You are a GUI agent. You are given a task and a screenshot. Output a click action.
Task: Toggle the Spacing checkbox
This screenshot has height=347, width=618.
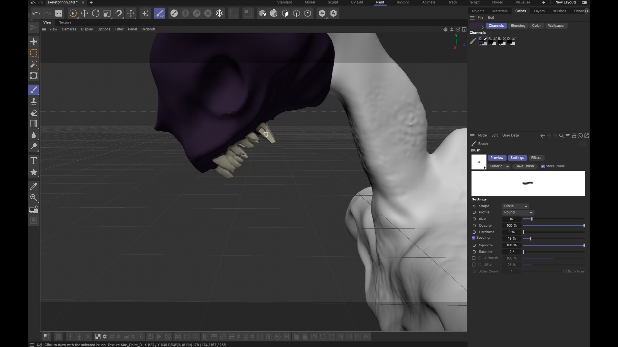473,238
